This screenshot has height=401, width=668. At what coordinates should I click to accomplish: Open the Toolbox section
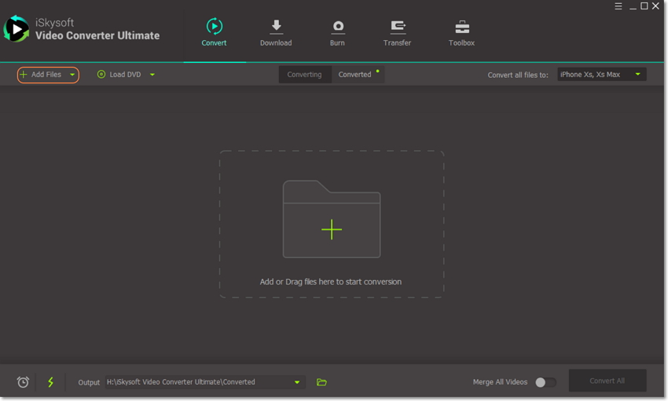click(x=461, y=27)
